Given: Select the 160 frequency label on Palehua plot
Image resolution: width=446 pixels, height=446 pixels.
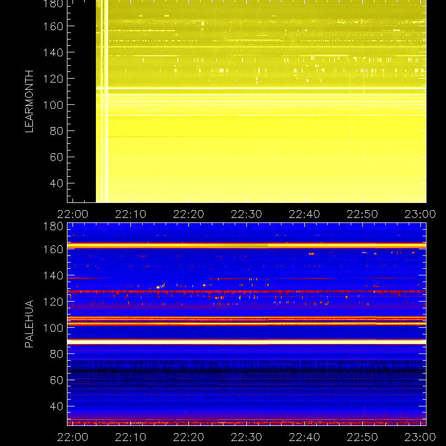Looking at the screenshot, I should point(53,249).
